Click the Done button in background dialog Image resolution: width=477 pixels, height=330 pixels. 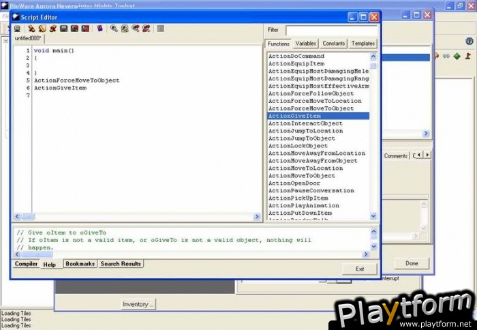[412, 263]
